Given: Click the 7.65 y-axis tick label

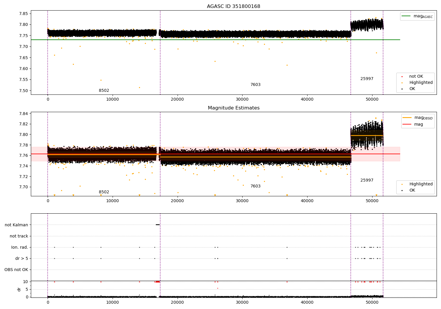Looking at the screenshot, I should 24,58.
